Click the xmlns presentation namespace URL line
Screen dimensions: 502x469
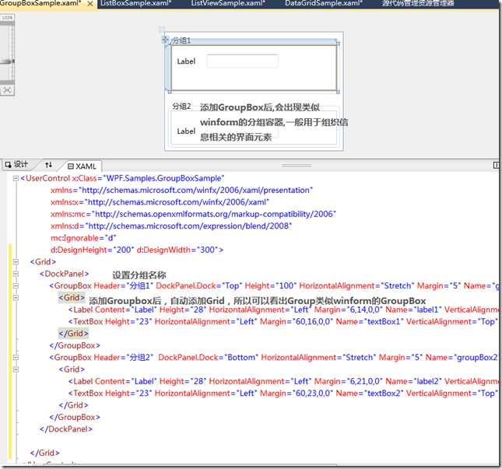click(x=181, y=191)
